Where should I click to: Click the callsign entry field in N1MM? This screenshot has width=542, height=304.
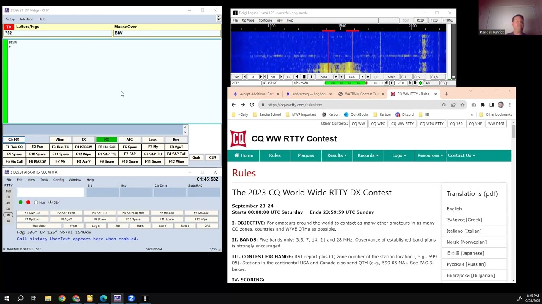pyautogui.click(x=51, y=193)
